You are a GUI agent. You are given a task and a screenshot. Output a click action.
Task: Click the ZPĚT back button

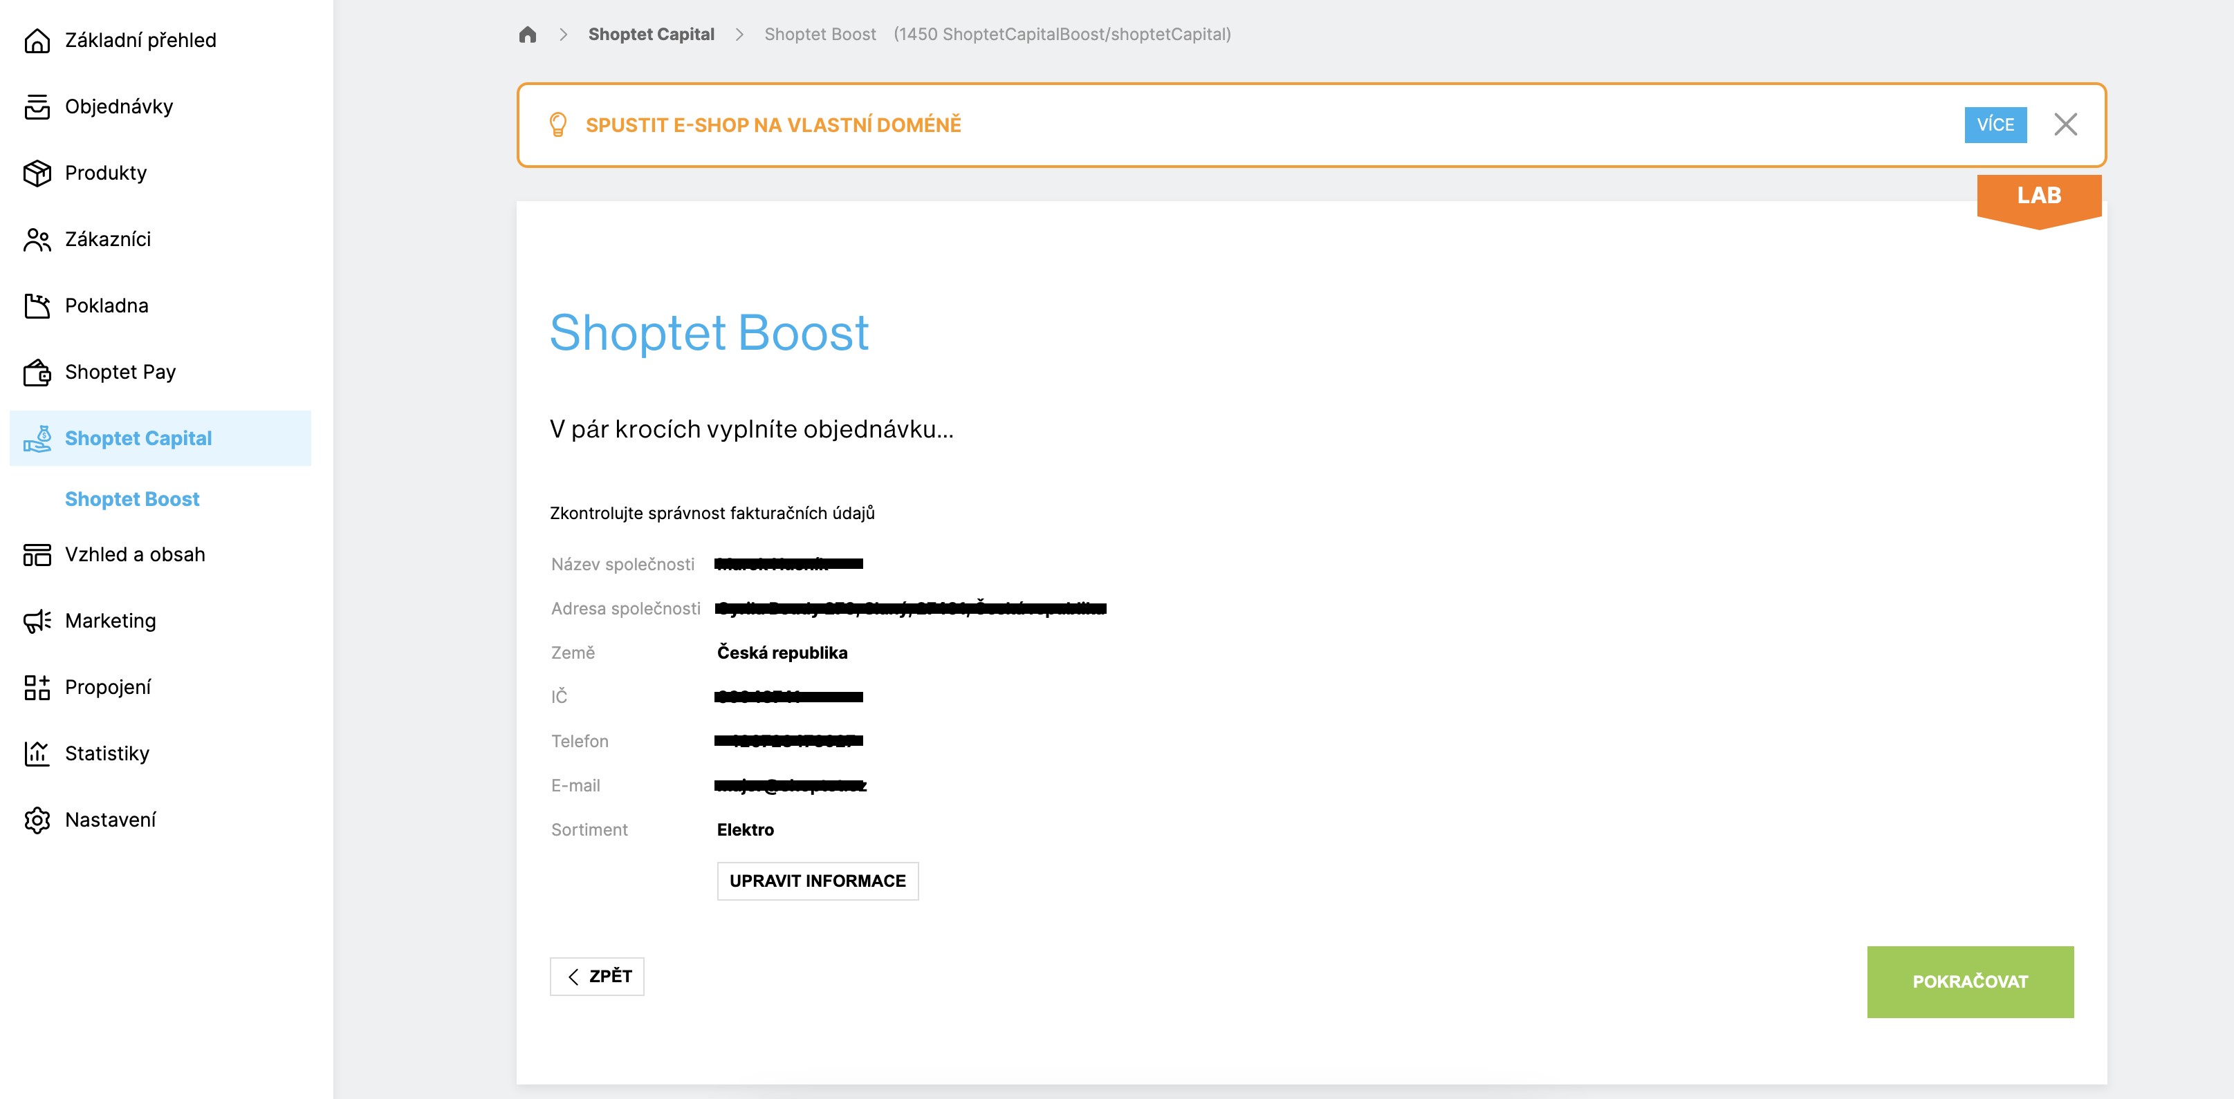597,977
